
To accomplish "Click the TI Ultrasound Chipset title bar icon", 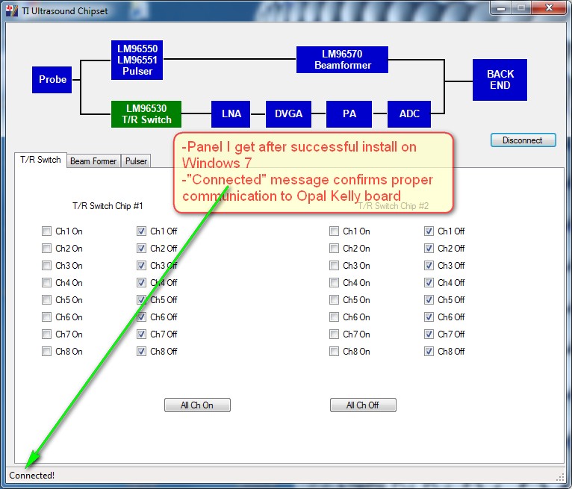I will [x=12, y=11].
